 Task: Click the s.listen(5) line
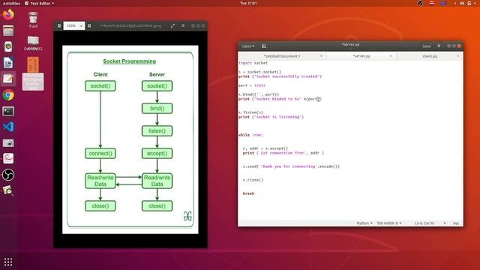(x=251, y=112)
